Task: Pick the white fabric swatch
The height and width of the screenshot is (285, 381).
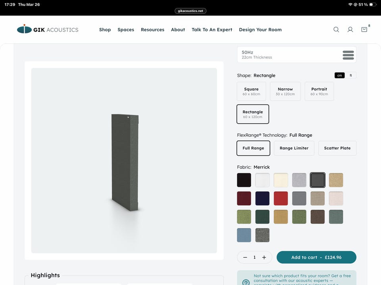Action: tap(262, 180)
